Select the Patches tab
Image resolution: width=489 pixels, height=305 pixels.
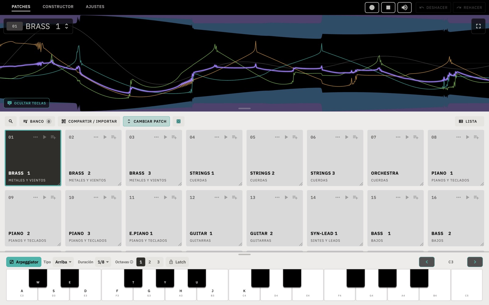(21, 7)
